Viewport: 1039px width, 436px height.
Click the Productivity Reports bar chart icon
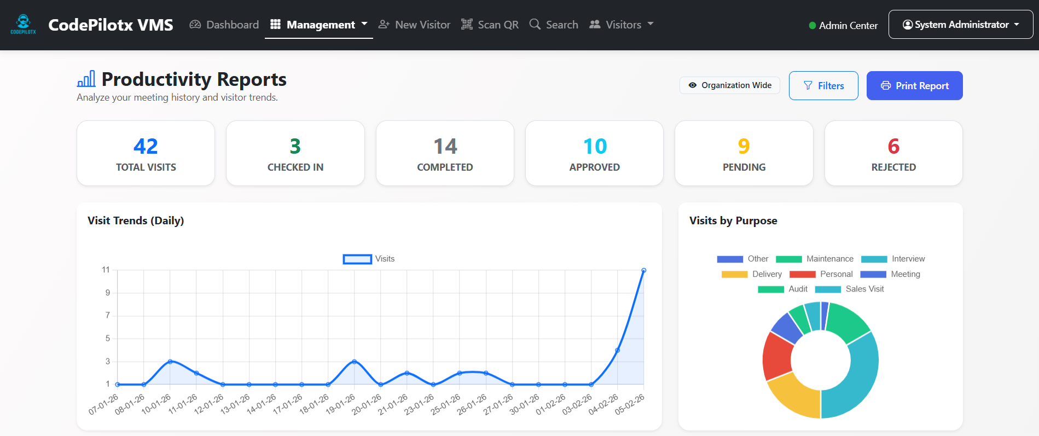click(86, 79)
